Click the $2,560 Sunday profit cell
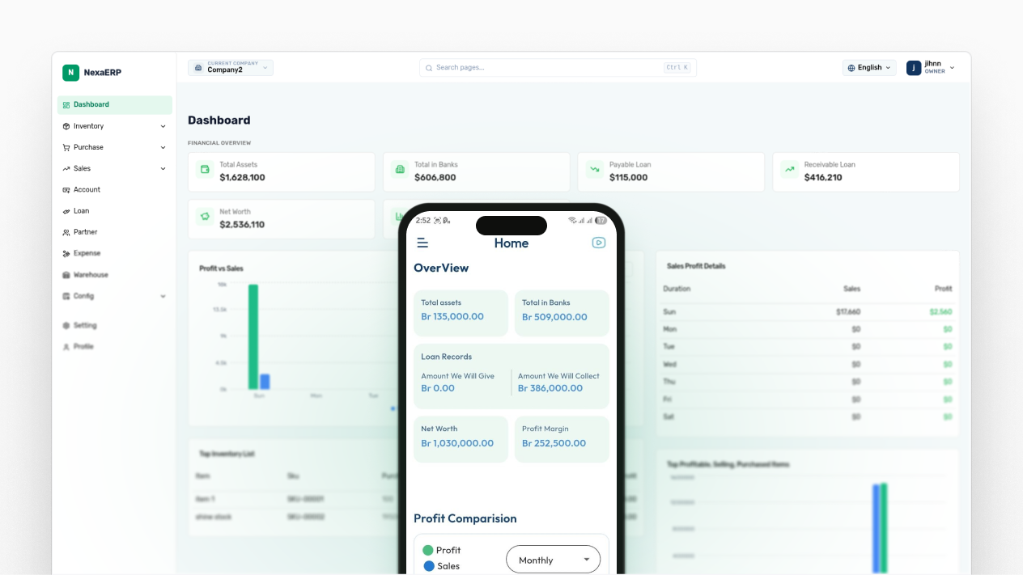The width and height of the screenshot is (1023, 575). click(940, 311)
